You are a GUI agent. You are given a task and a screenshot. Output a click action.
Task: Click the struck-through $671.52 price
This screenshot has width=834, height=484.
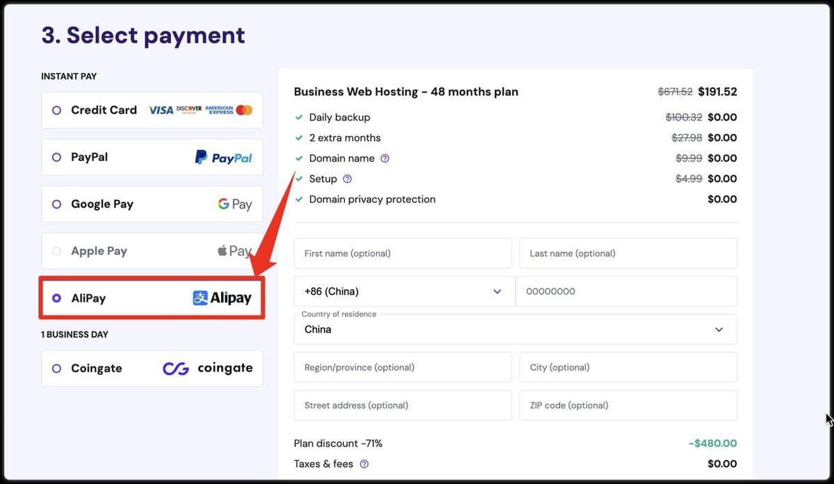676,92
